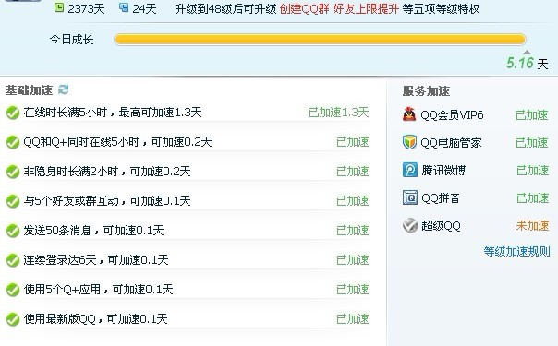Click the QQ会员VIP6 penguin icon

[x=409, y=114]
